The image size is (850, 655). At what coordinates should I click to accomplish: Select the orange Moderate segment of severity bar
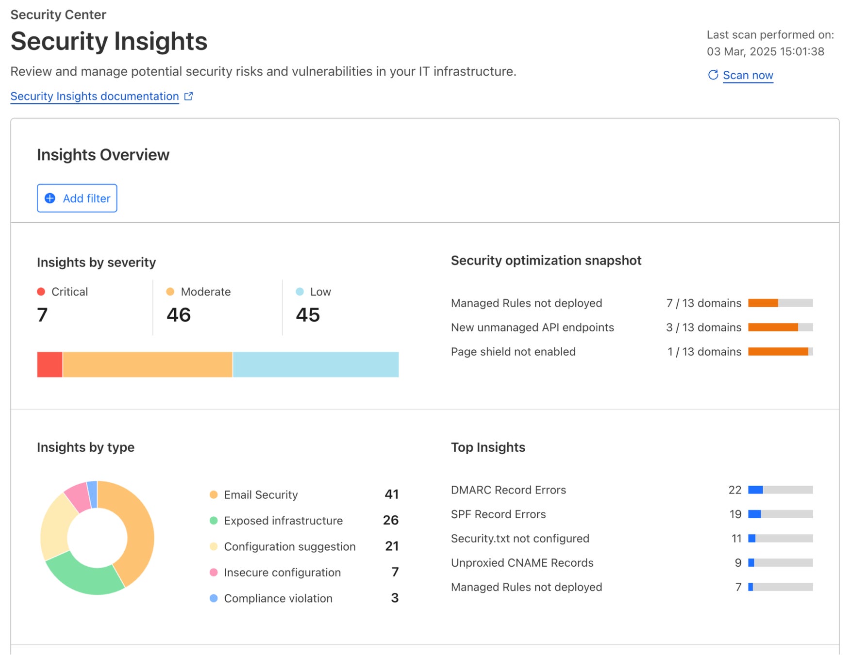click(x=148, y=364)
